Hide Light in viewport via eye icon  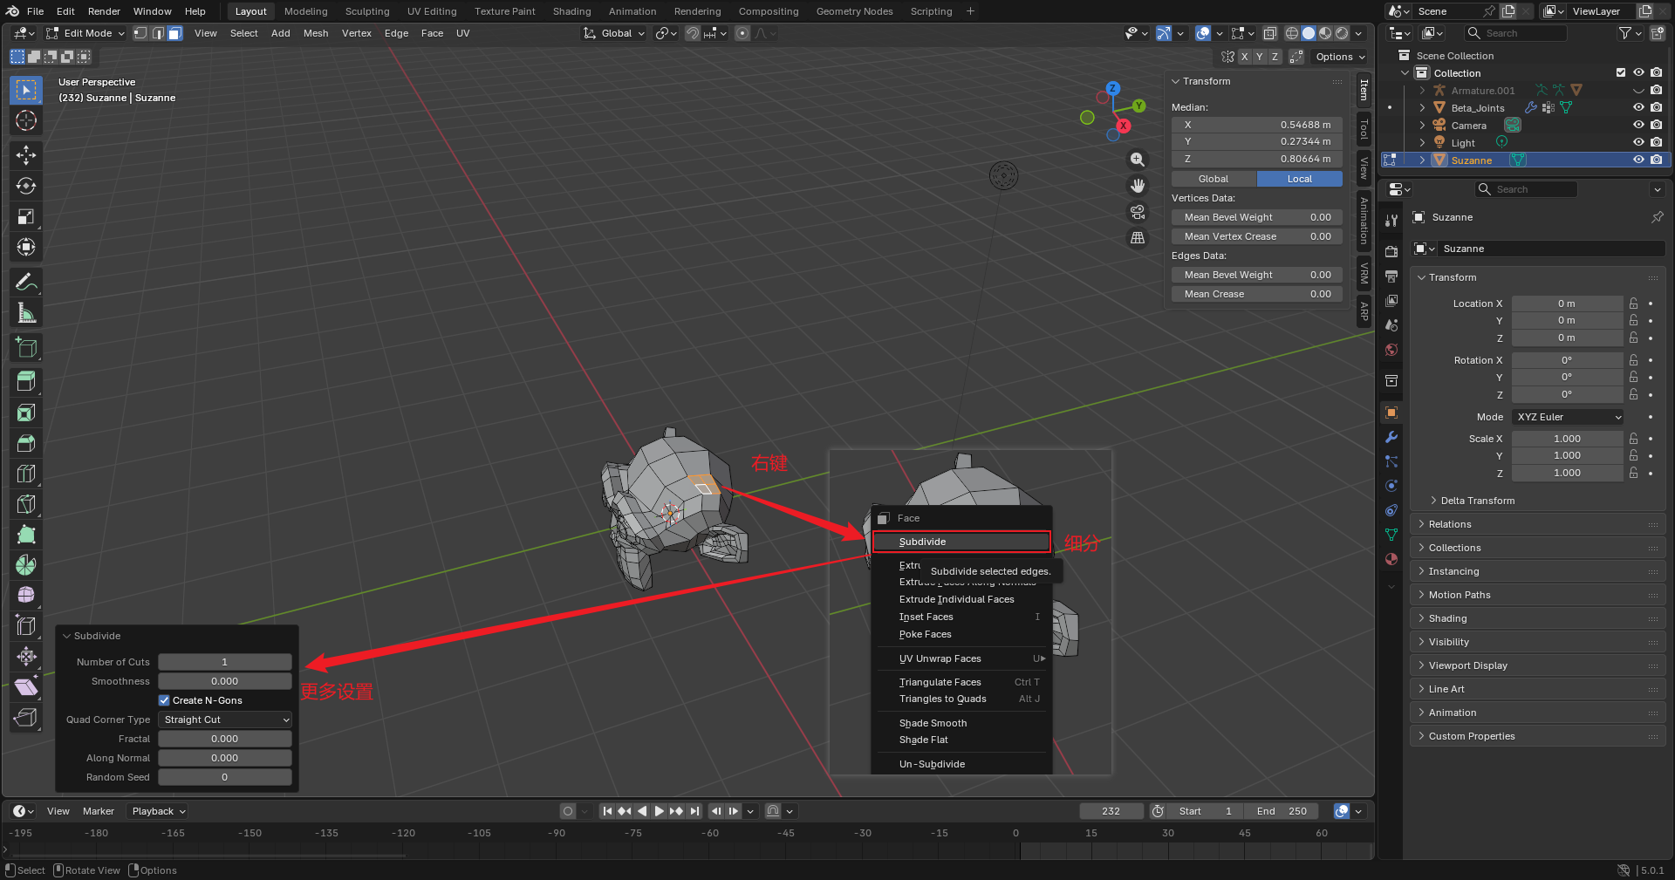coord(1638,143)
